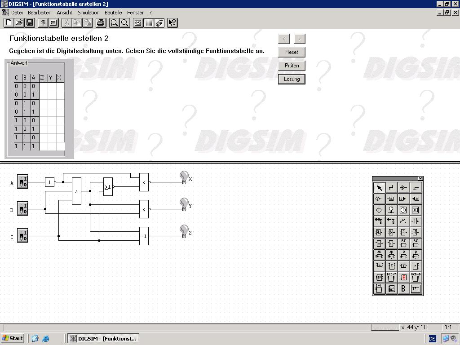This screenshot has height=345, width=460.
Task: Go to previous exercise with left arrow
Action: 284,39
